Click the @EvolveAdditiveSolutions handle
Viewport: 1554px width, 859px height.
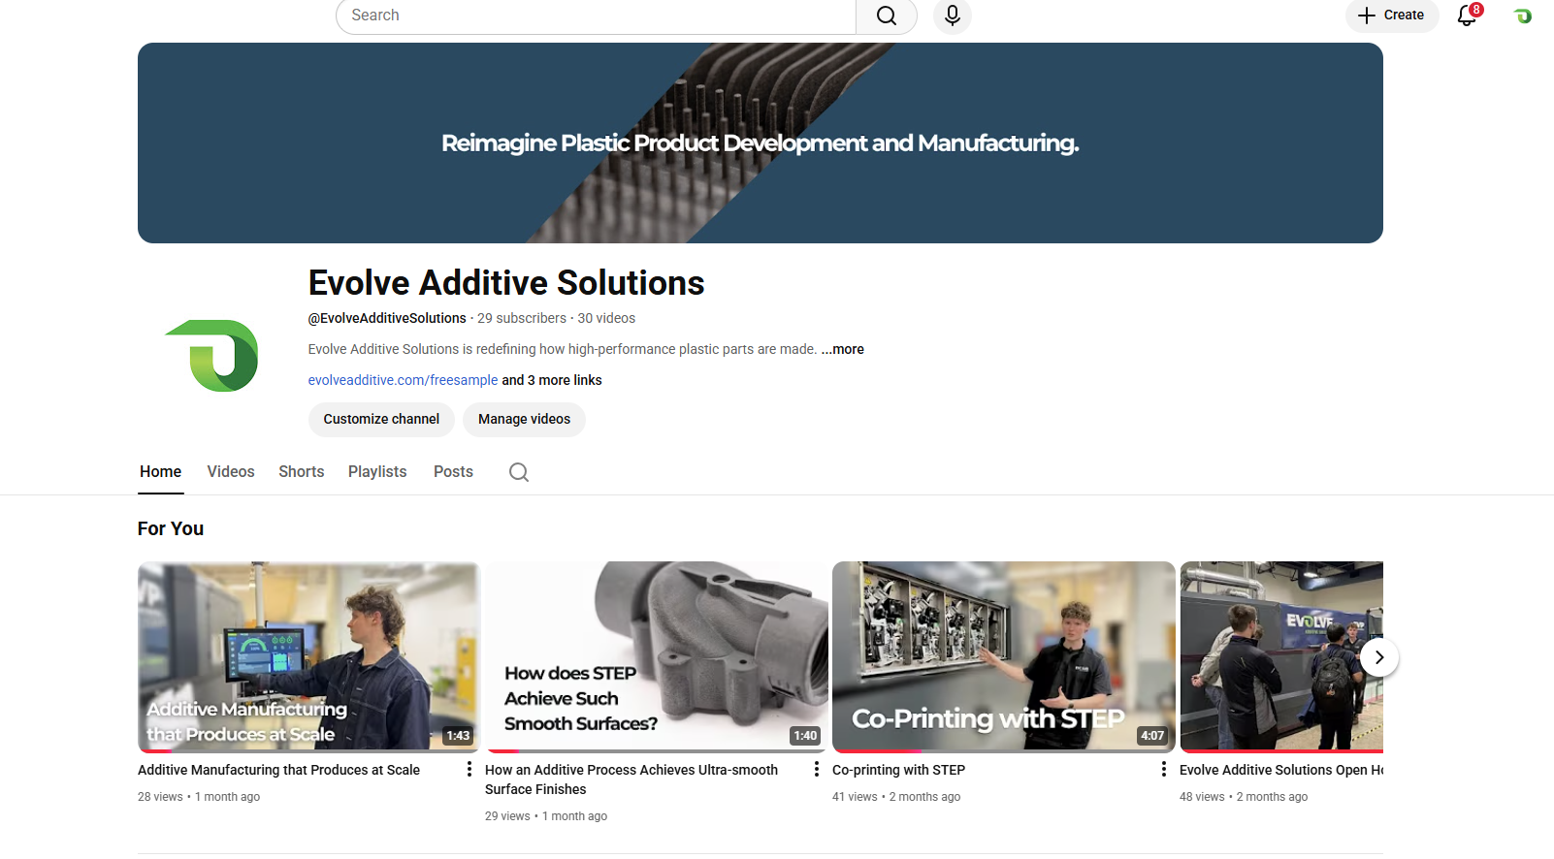387,318
